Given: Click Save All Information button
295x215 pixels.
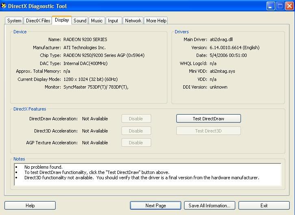Looking at the screenshot, I should click(x=210, y=205).
